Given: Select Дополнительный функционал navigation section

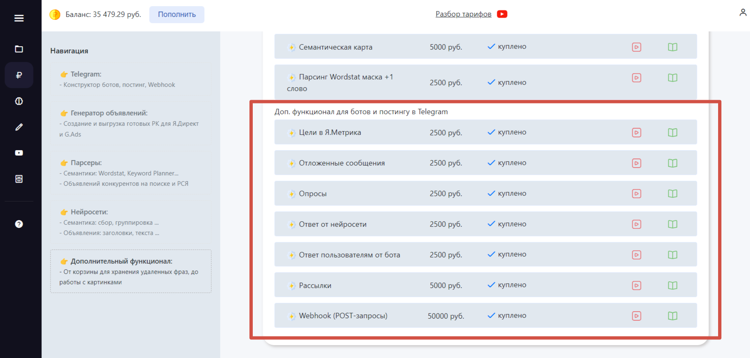Looking at the screenshot, I should [131, 272].
